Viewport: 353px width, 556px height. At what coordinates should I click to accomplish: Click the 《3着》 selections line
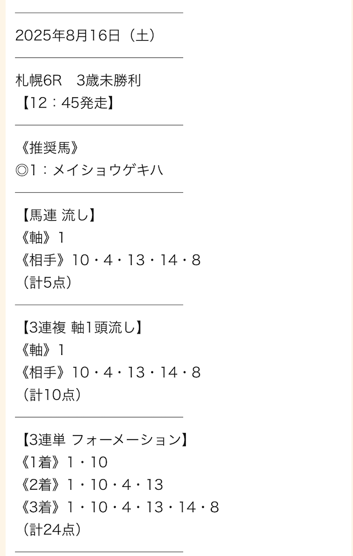pos(117,507)
